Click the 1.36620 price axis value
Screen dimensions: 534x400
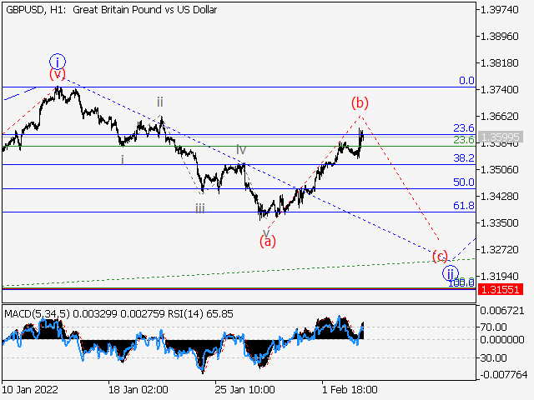(x=499, y=117)
